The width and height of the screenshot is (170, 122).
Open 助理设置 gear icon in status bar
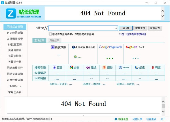pos(116,119)
